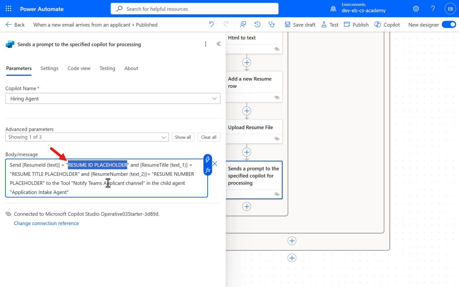
Task: Open the Settings tab
Action: 49,68
